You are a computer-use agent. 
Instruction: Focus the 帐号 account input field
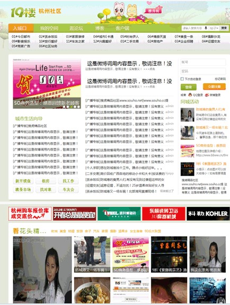[203, 62]
